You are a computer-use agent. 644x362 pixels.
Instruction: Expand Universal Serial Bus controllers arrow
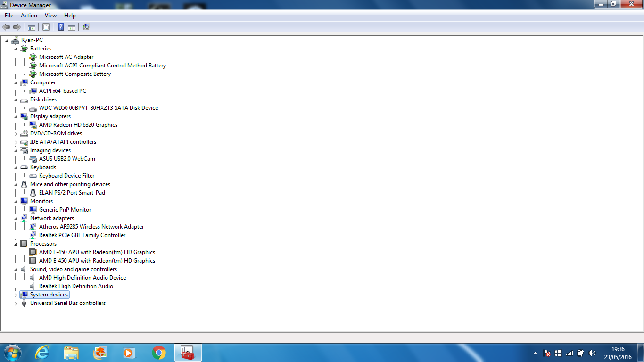coord(16,303)
